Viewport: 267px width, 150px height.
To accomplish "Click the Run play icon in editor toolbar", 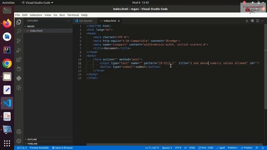I will point(247,21).
